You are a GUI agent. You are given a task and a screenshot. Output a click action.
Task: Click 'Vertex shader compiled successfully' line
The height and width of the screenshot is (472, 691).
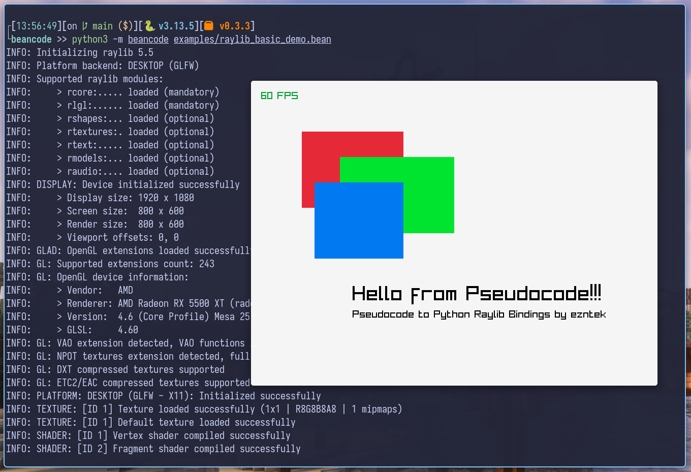[x=148, y=435]
